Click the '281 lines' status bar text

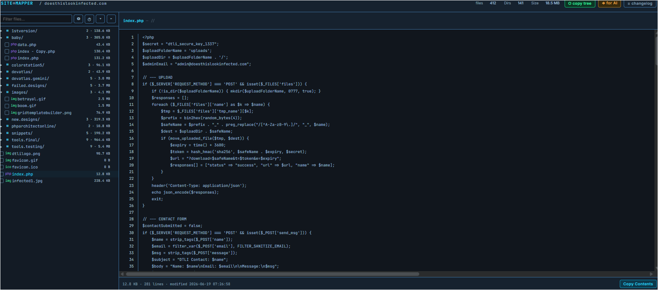[154, 284]
